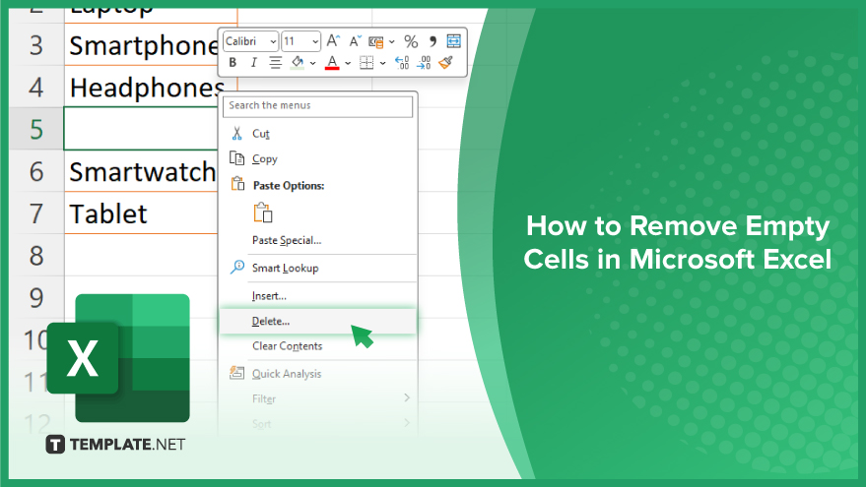The height and width of the screenshot is (487, 866).
Task: Apply Percent Style format
Action: point(411,41)
